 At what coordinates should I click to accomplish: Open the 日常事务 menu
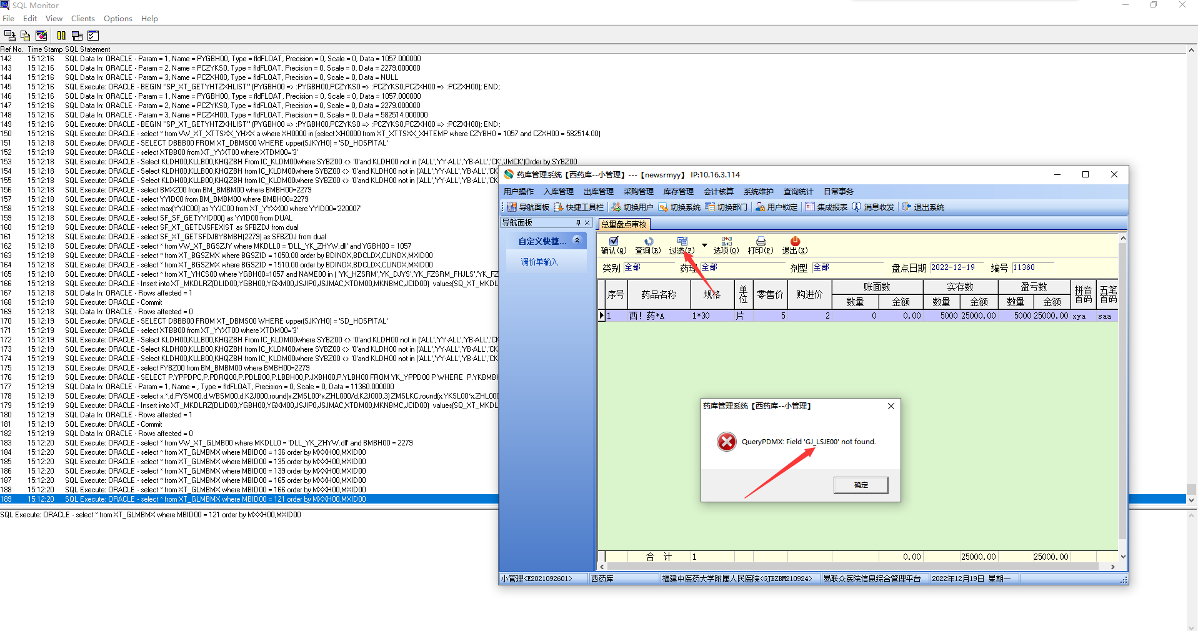tap(839, 192)
